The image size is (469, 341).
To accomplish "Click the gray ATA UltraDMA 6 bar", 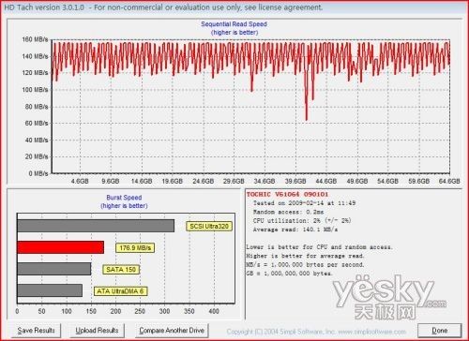I will tap(50, 290).
